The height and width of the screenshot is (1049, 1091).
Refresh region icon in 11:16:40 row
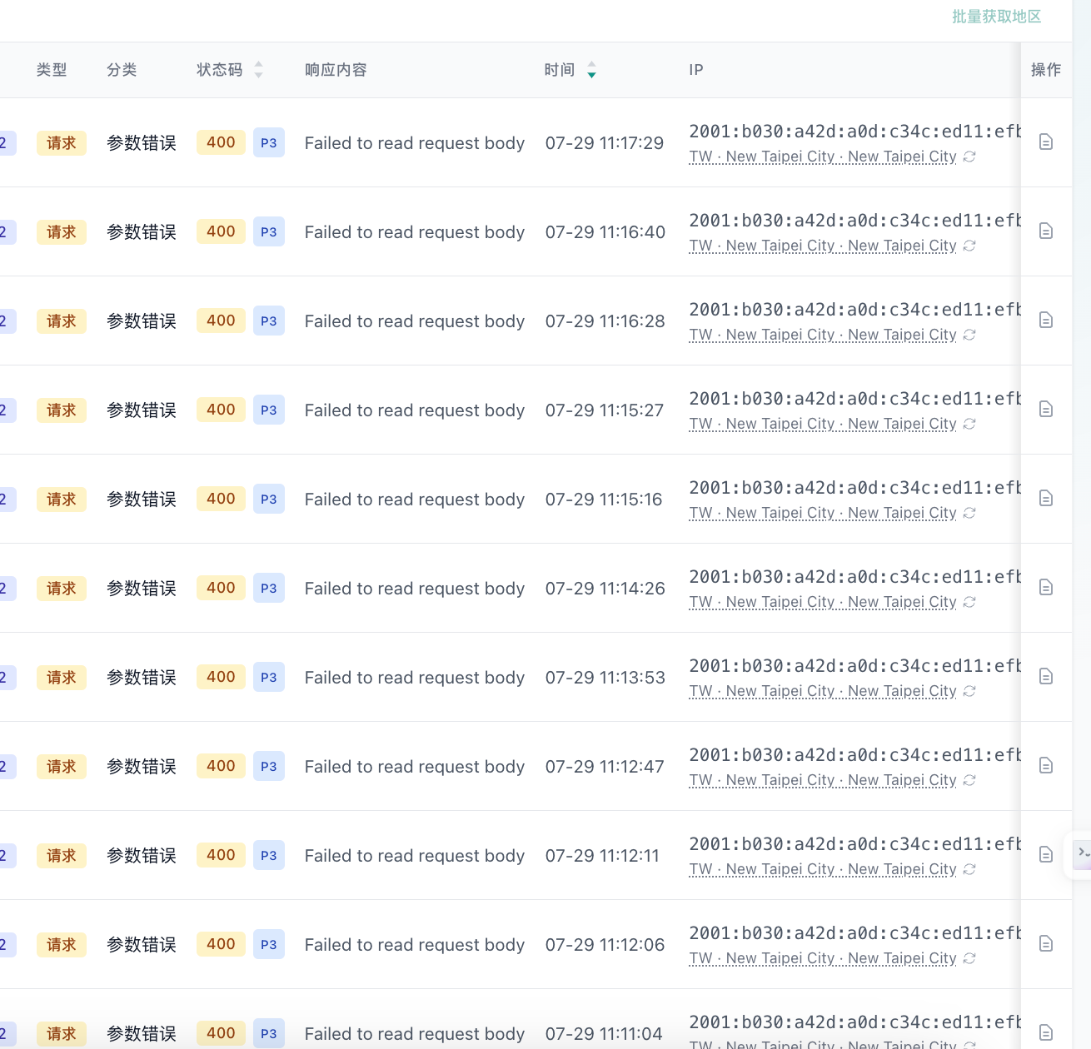click(969, 246)
